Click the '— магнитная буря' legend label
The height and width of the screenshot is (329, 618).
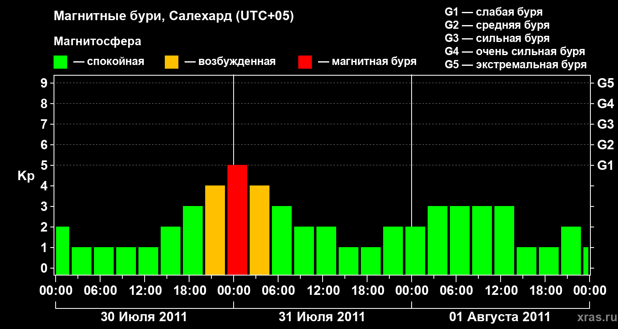(x=367, y=62)
